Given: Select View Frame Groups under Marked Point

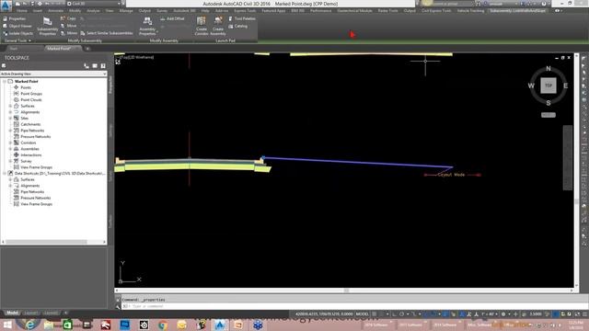Looking at the screenshot, I should (x=36, y=167).
